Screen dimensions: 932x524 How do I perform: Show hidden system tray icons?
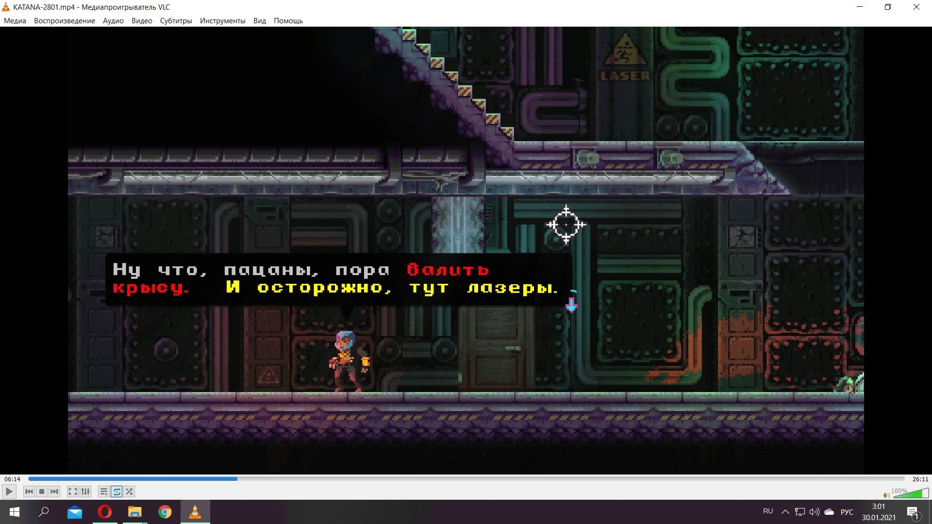785,512
